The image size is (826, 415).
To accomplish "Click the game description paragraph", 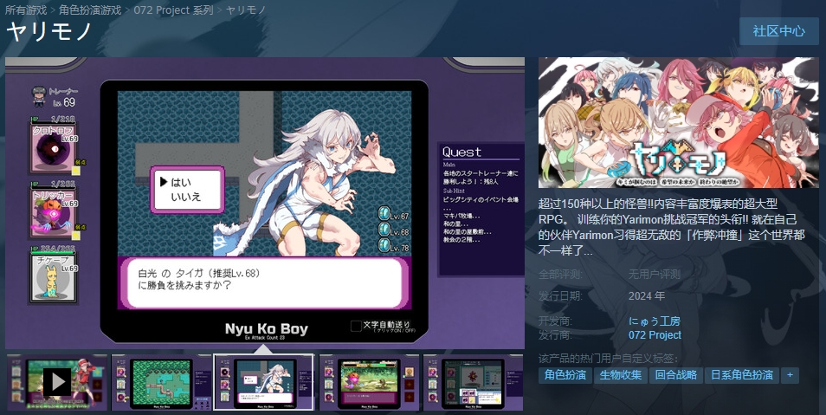I will pyautogui.click(x=672, y=227).
